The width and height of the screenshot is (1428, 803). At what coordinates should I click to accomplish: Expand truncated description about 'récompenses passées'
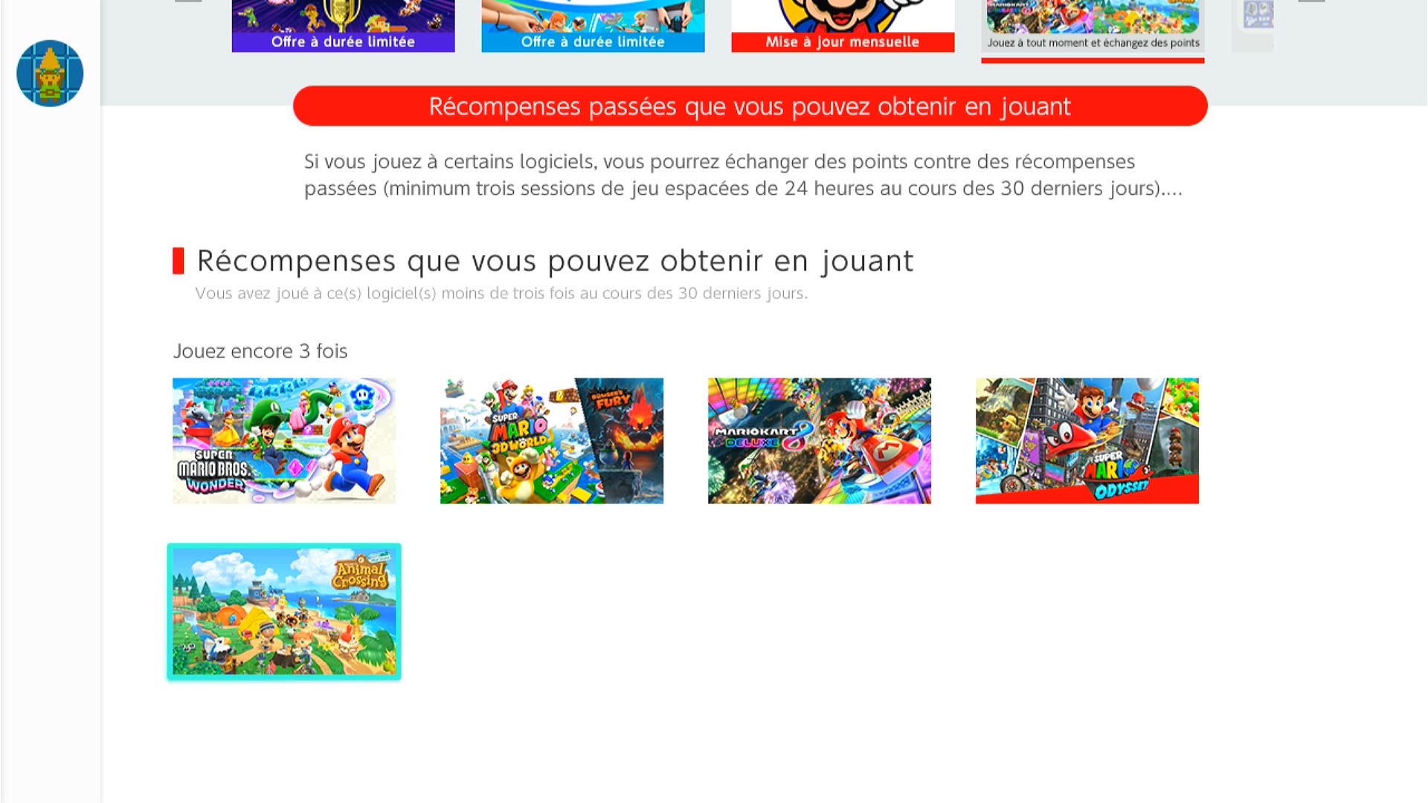click(743, 175)
